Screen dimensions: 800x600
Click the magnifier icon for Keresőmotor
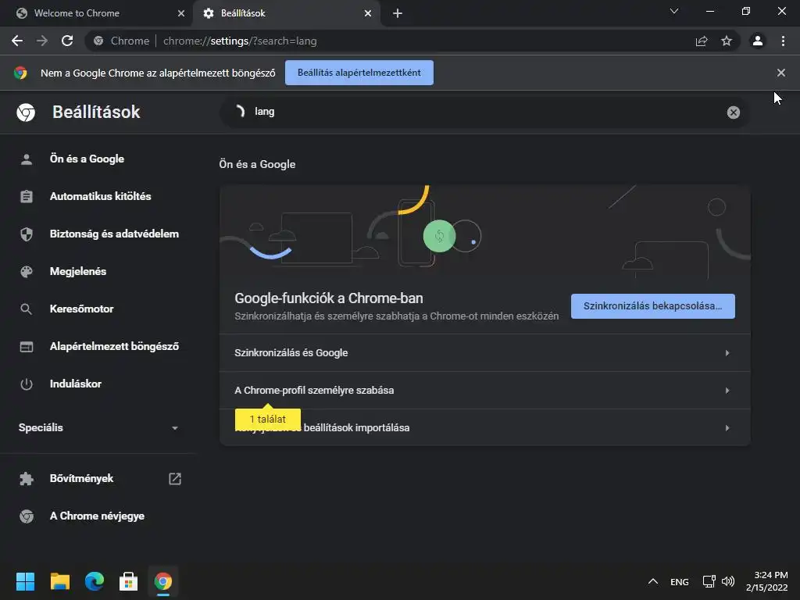tap(27, 309)
